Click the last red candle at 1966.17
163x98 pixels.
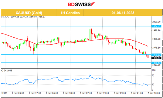pos(148,57)
